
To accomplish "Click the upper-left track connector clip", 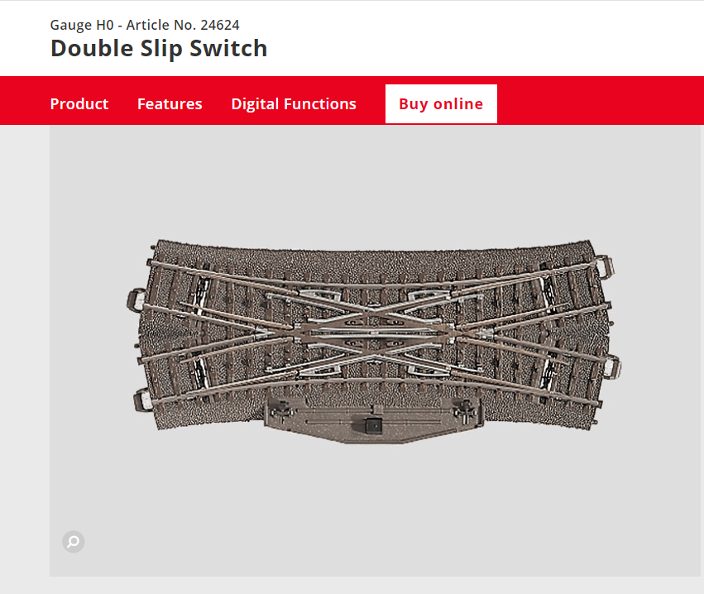I will point(136,299).
